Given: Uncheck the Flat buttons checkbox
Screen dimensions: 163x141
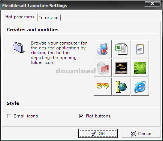Looking at the screenshot, I should point(81,116).
